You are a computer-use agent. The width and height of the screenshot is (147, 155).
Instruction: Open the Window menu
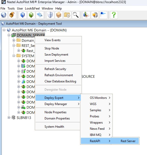[47, 8]
